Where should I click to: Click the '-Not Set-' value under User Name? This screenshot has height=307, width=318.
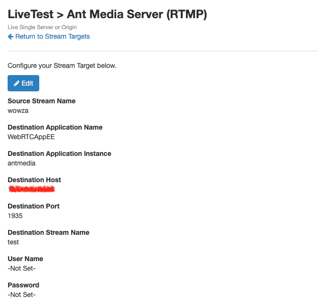[22, 268]
